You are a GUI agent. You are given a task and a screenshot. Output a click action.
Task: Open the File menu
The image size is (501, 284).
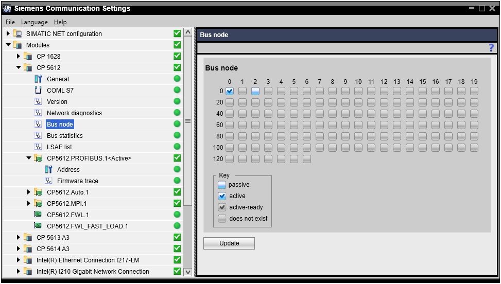coord(10,22)
